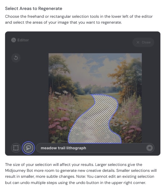Click the paragraph beginning "The size of your selection"
The width and height of the screenshot is (166, 193).
81,173
